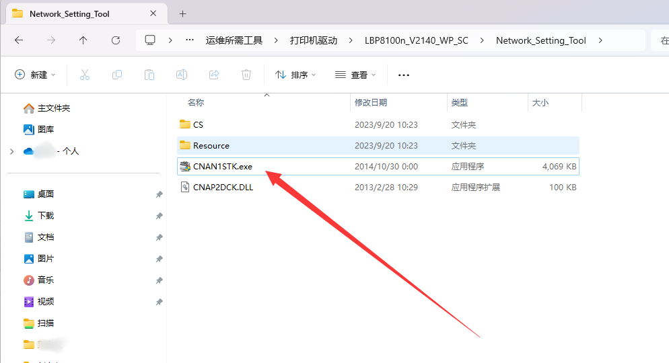Viewport: 669px width, 363px height.
Task: Unpin 桌面 using its pin icon
Action: tap(159, 194)
